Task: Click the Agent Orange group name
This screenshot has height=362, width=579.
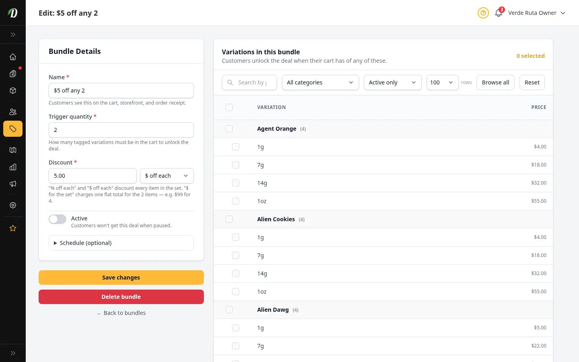Action: pyautogui.click(x=277, y=129)
